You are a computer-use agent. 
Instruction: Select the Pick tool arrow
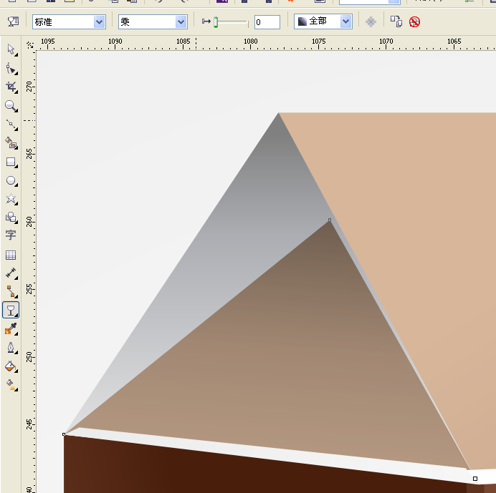tap(11, 49)
